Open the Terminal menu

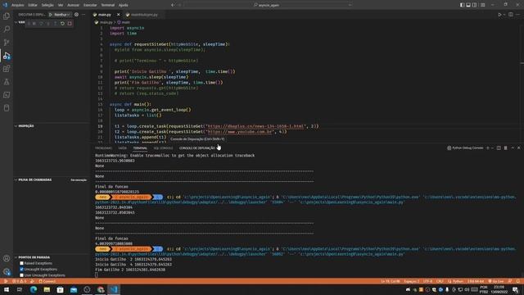pyautogui.click(x=107, y=5)
